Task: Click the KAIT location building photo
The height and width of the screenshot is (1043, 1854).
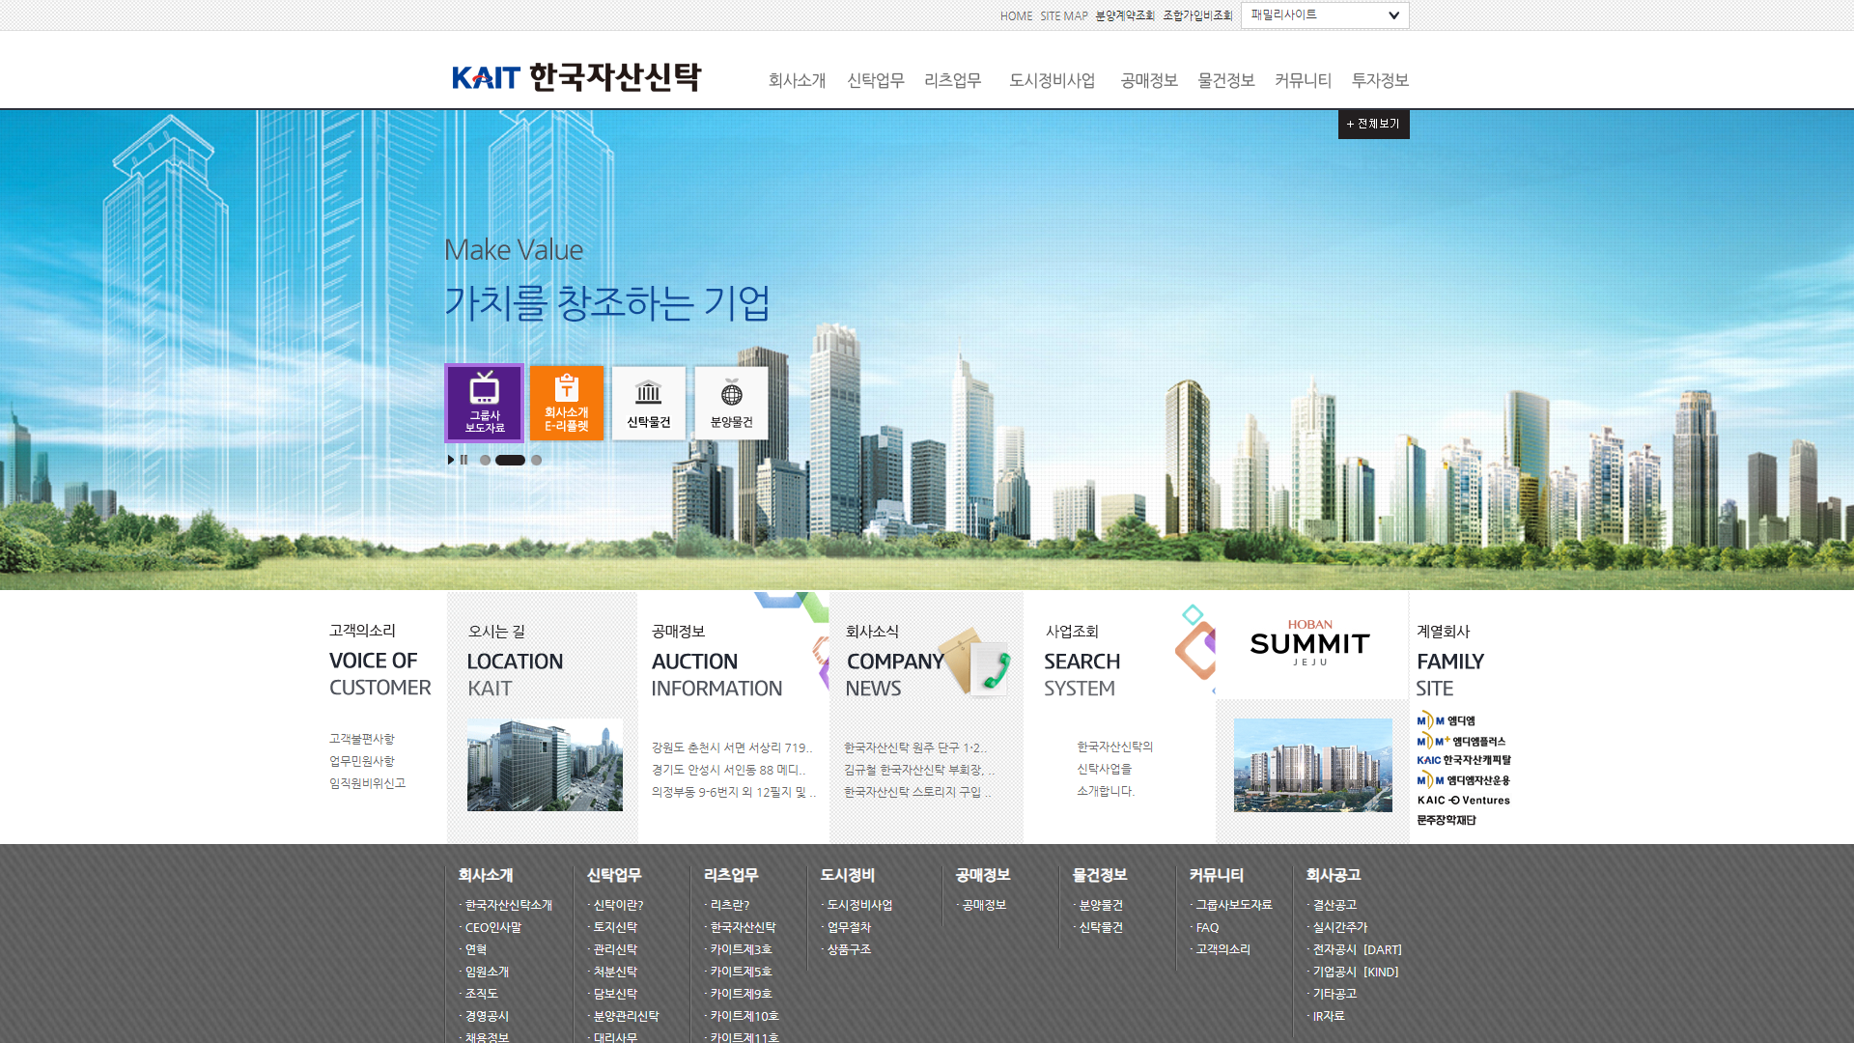Action: pos(545,765)
